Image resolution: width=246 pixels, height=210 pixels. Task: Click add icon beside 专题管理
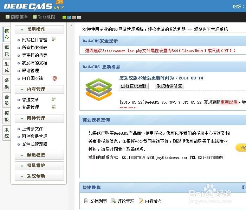pos(54,107)
